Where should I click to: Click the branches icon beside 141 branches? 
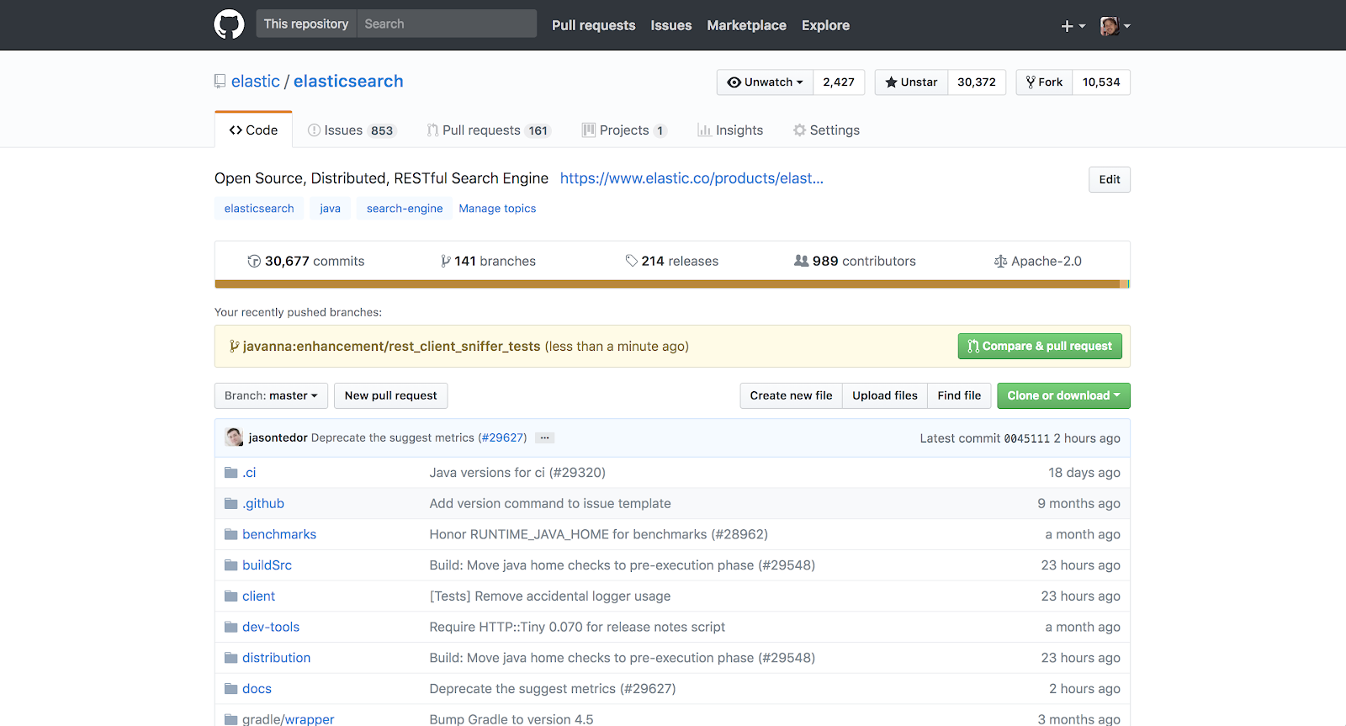tap(446, 262)
